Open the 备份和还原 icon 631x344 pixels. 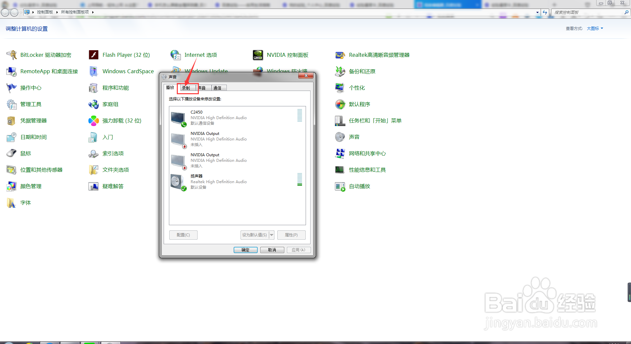340,71
